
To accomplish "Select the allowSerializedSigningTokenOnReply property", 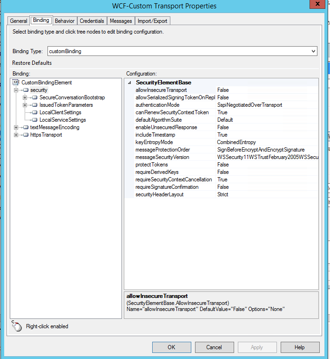I will pyautogui.click(x=175, y=97).
